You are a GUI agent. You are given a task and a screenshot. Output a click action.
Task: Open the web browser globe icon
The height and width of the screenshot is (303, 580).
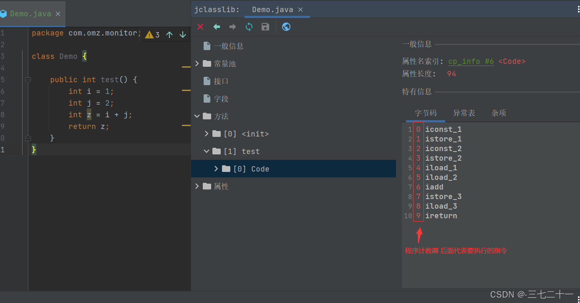pos(286,27)
